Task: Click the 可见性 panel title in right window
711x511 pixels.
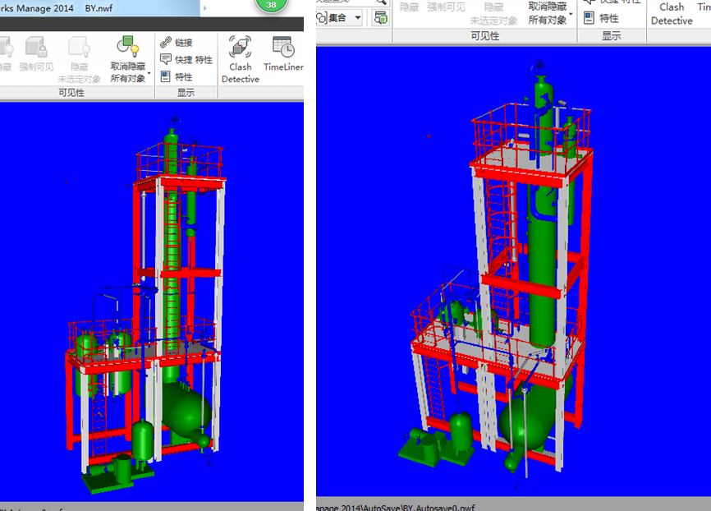Action: click(x=484, y=36)
